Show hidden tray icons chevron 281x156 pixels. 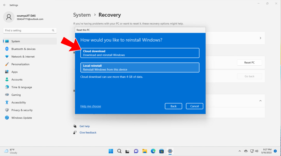(x=240, y=151)
